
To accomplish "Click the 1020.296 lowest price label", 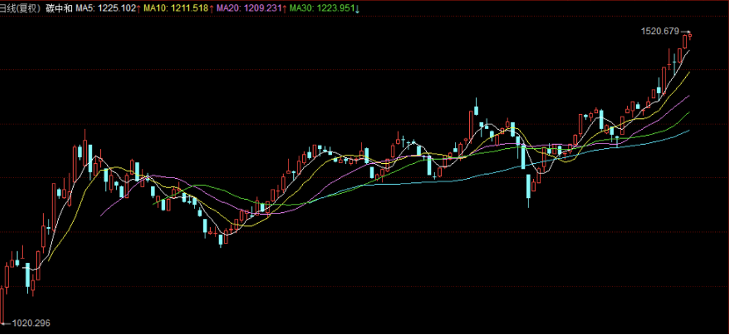I will [x=31, y=323].
